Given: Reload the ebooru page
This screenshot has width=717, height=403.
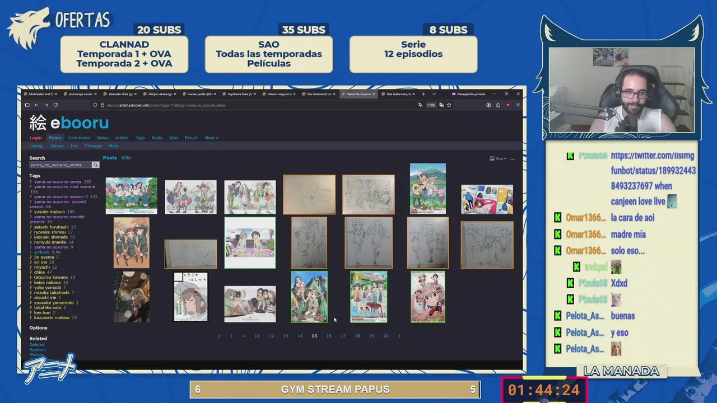Looking at the screenshot, I should click(x=55, y=105).
